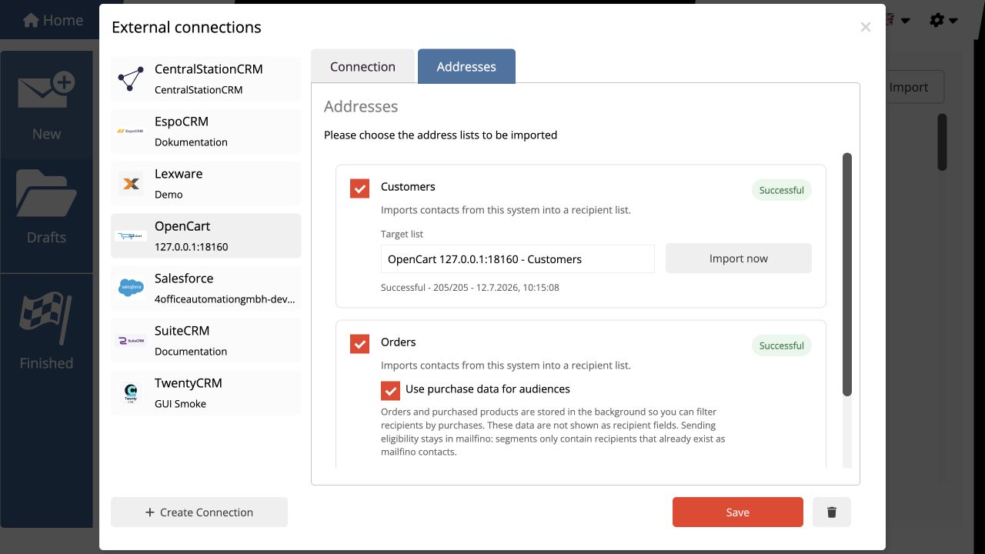
Task: Click the Import now button
Action: 739,259
